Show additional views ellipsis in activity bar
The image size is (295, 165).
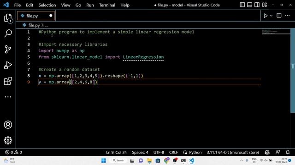pos(8,97)
